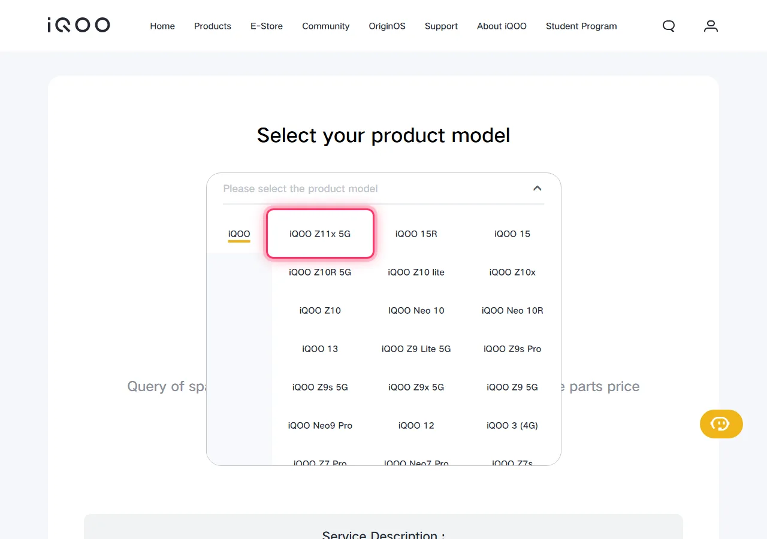
Task: Choose iQOO 15 model
Action: (x=512, y=234)
